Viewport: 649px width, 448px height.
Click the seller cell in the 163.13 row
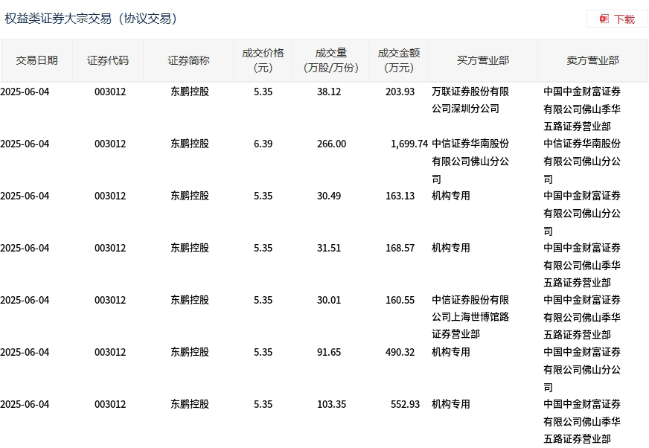582,214
